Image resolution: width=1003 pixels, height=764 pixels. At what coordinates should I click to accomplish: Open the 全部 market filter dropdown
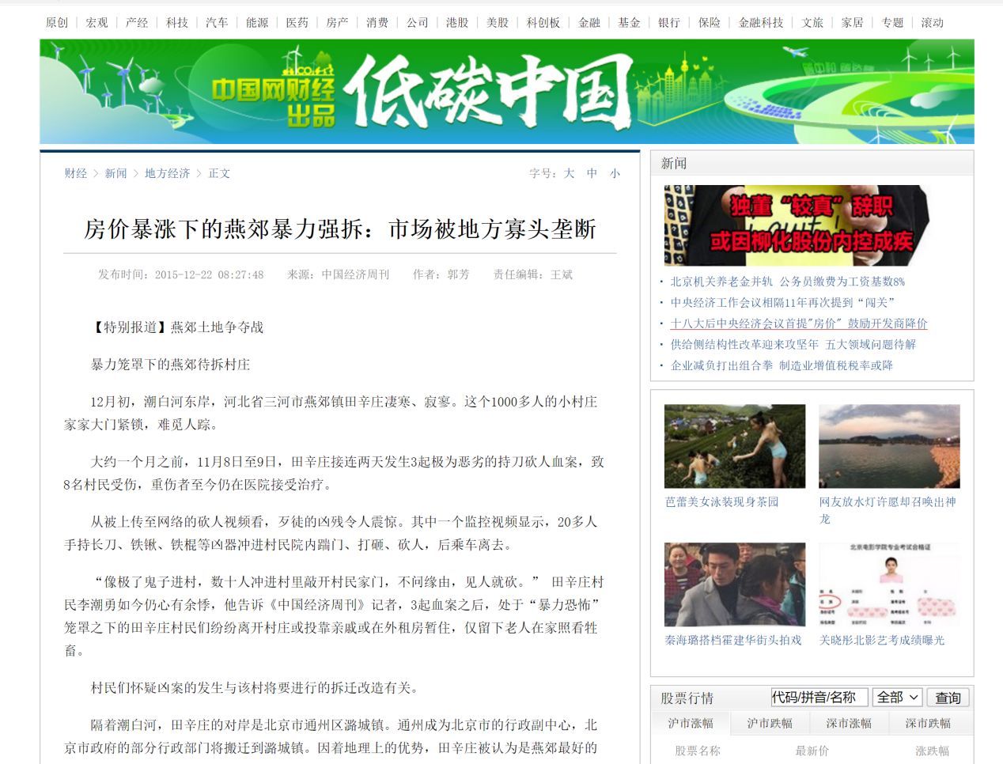click(x=898, y=698)
